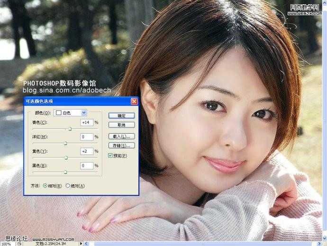Click the small icon next to the zoom field
Image resolution: width=327 pixels, height=246 pixels.
pos(19,244)
